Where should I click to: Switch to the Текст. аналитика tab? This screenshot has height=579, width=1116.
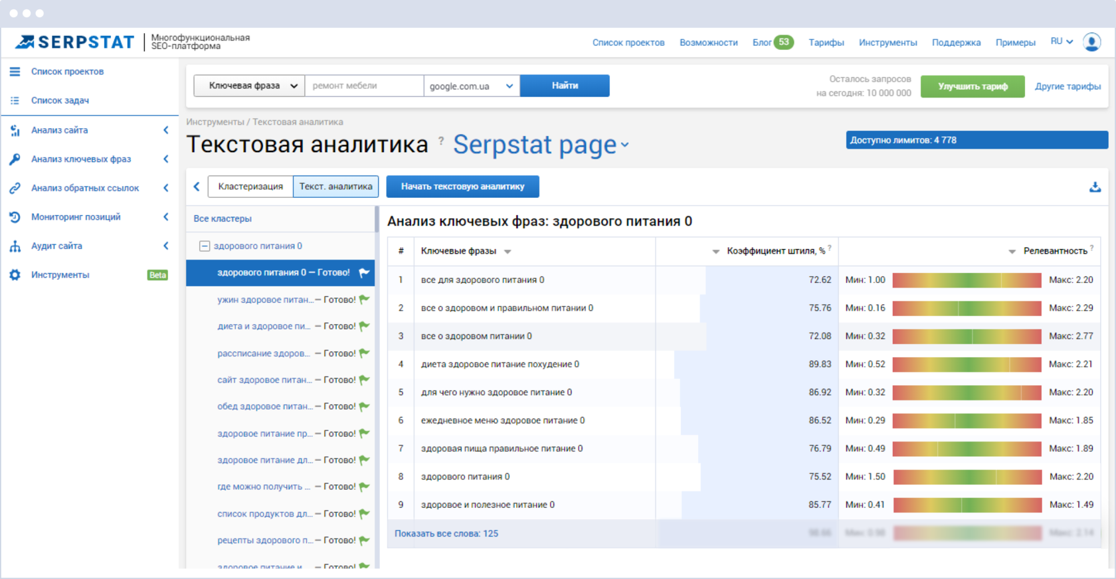click(x=335, y=187)
